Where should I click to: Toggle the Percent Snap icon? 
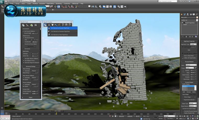(x=69, y=7)
